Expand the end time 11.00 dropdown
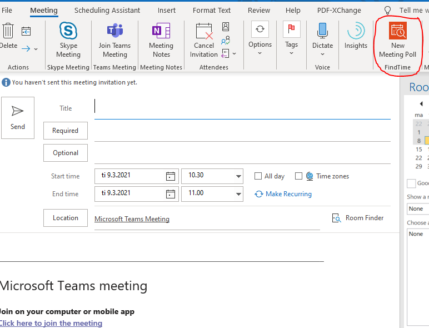This screenshot has height=328, width=429. pyautogui.click(x=238, y=194)
